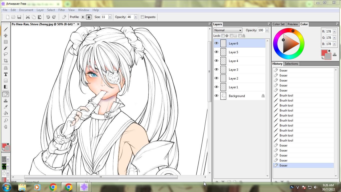
Task: Select the Perspective Grid tool
Action: [x=6, y=68]
